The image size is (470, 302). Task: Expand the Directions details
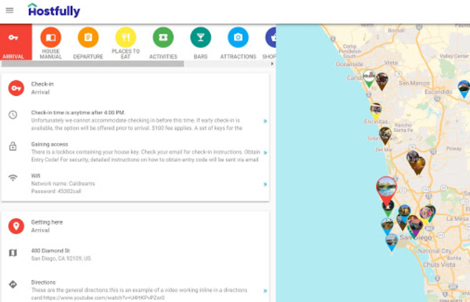pos(265,291)
